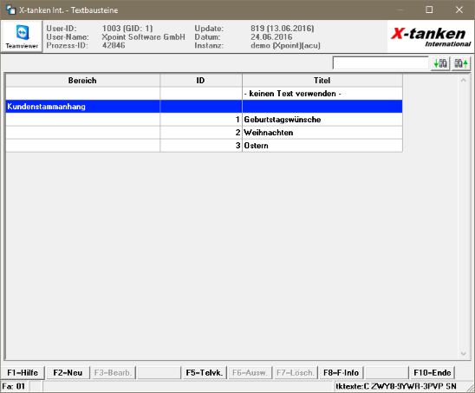Click the application icon in title bar
Viewport: 475px width, 393px height.
(11, 10)
